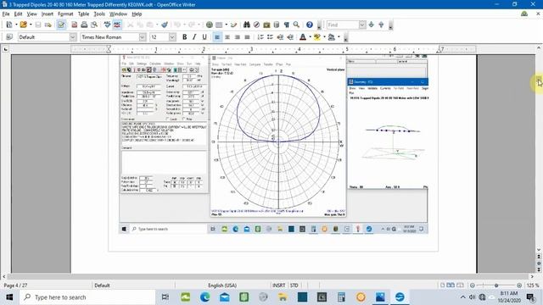
Task: Toggle numbered list
Action: 260,37
